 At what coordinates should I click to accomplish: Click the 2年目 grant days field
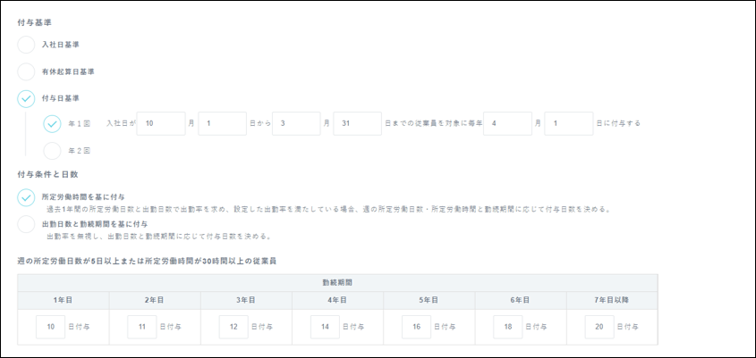click(x=142, y=328)
